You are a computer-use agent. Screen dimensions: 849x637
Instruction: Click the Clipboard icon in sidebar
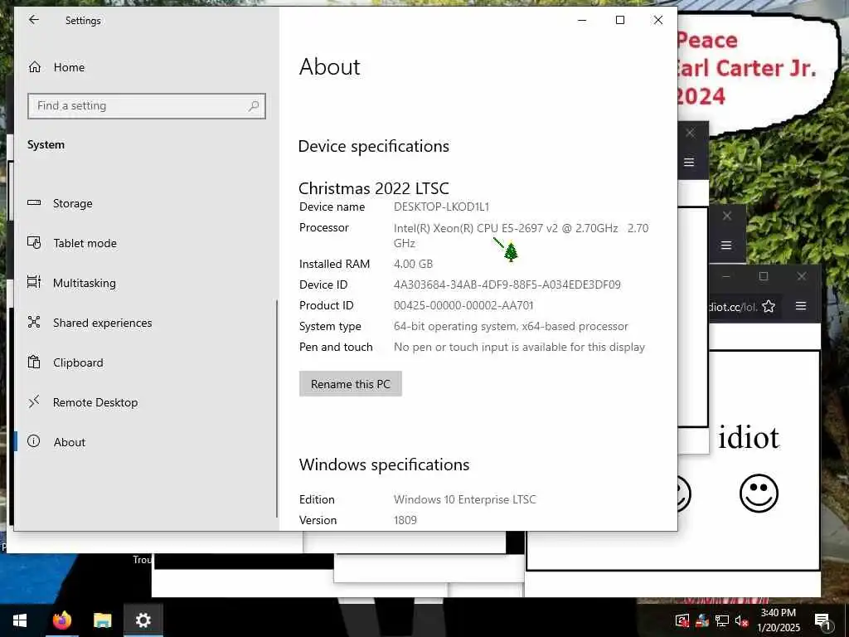(34, 362)
